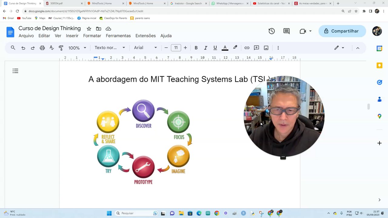Decrease the font size with minus
The width and height of the screenshot is (388, 218).
click(166, 48)
